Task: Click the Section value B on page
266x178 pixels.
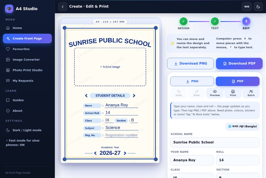Action: tap(132, 120)
